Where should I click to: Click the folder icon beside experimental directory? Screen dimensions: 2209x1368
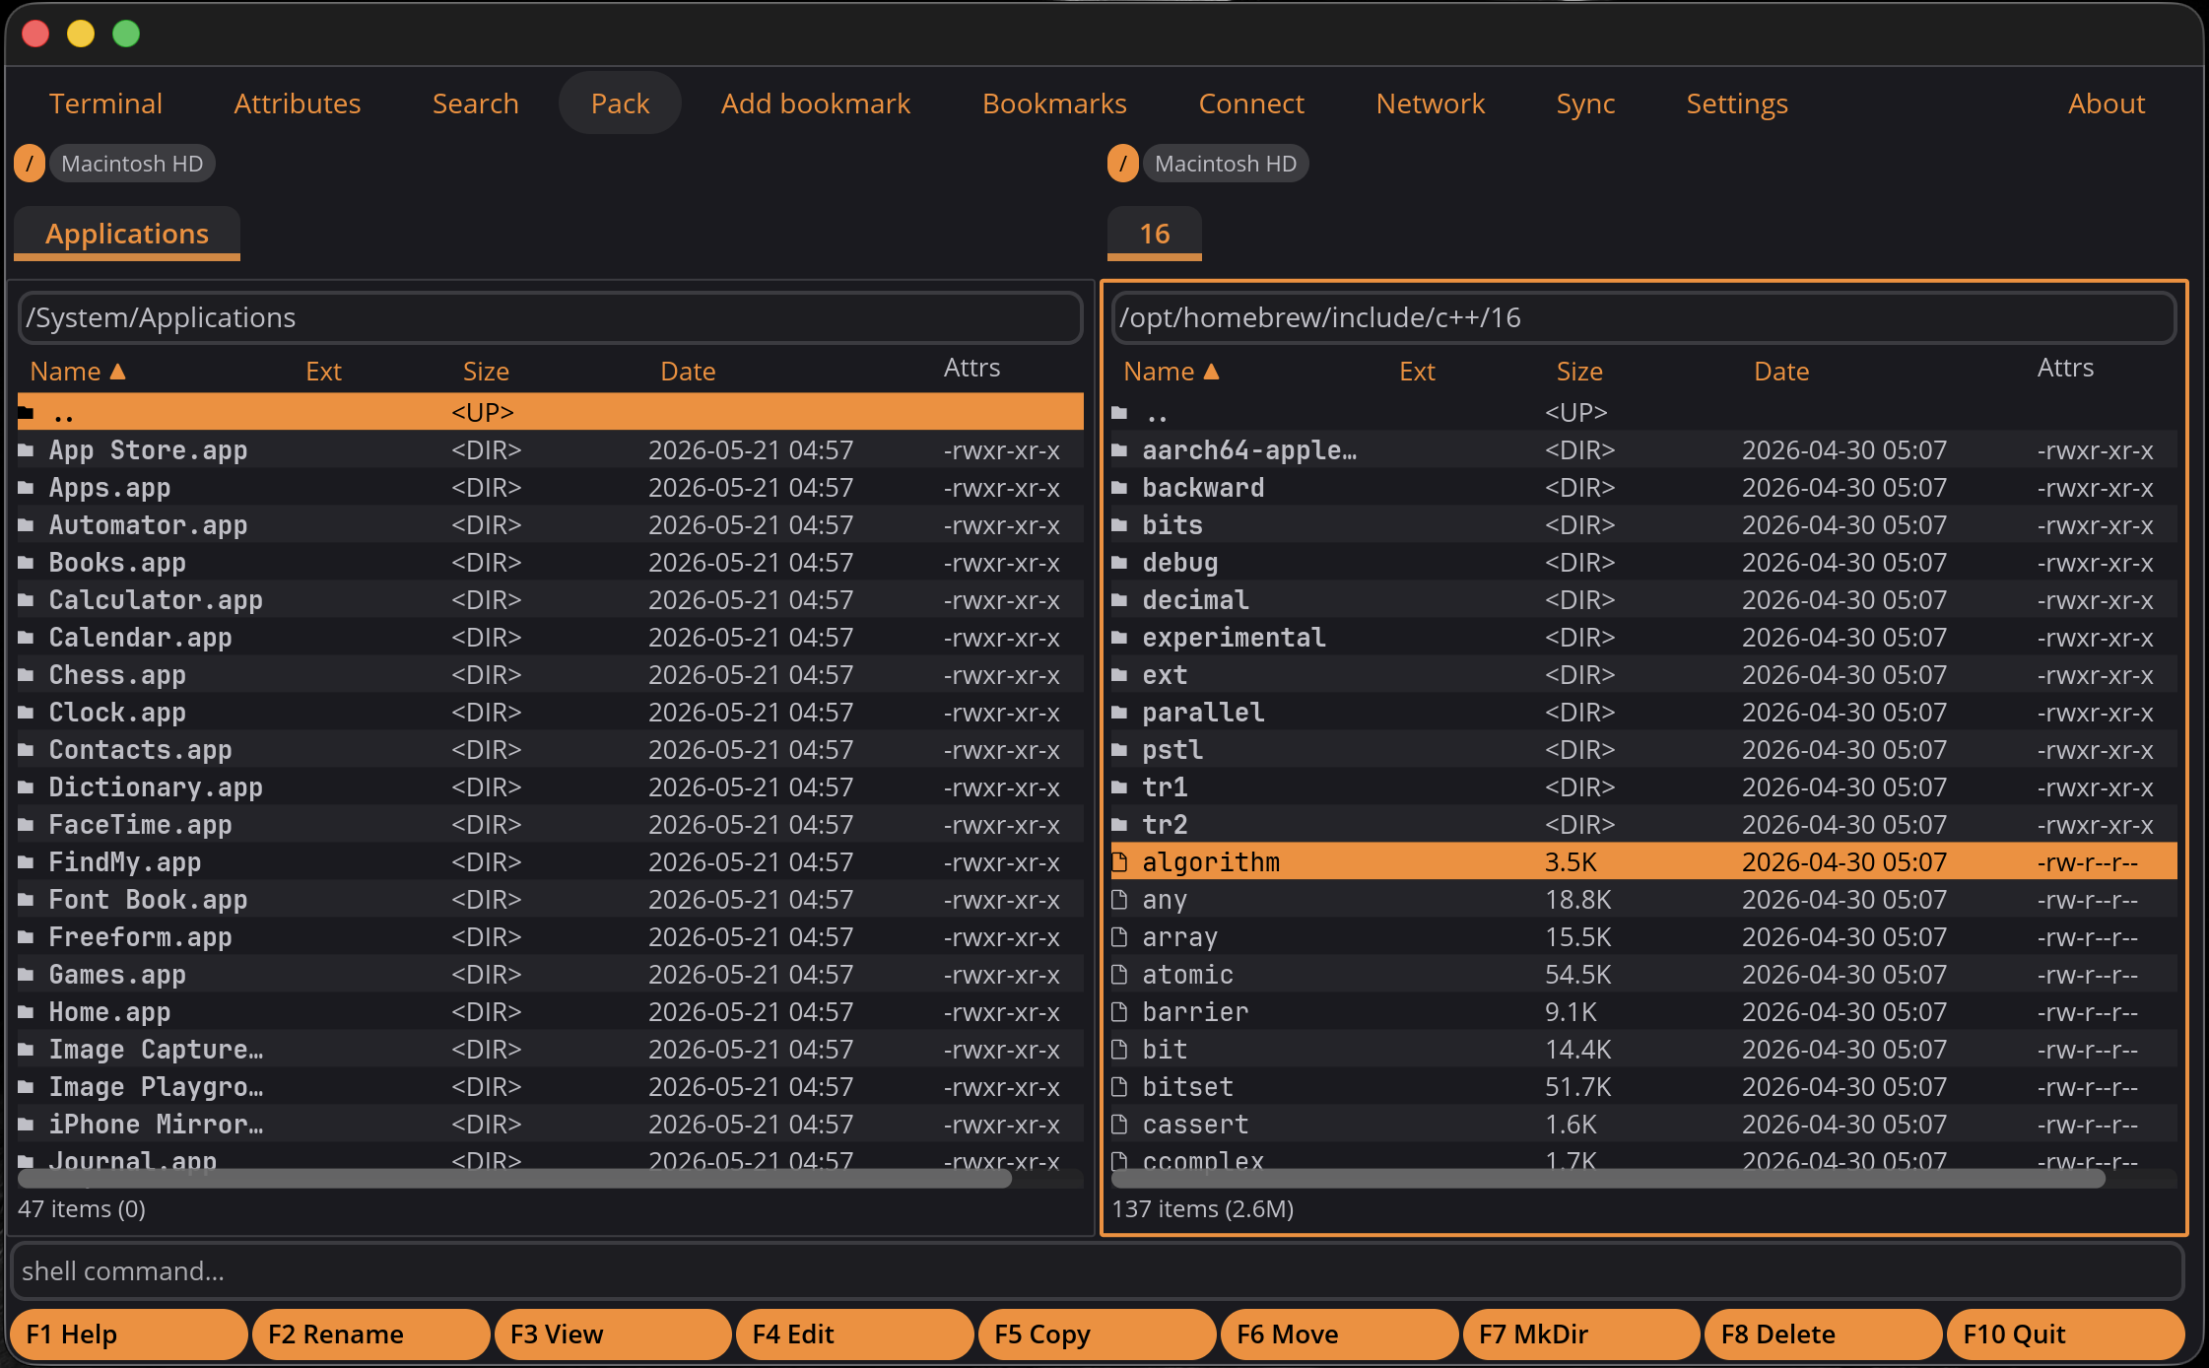1120,638
